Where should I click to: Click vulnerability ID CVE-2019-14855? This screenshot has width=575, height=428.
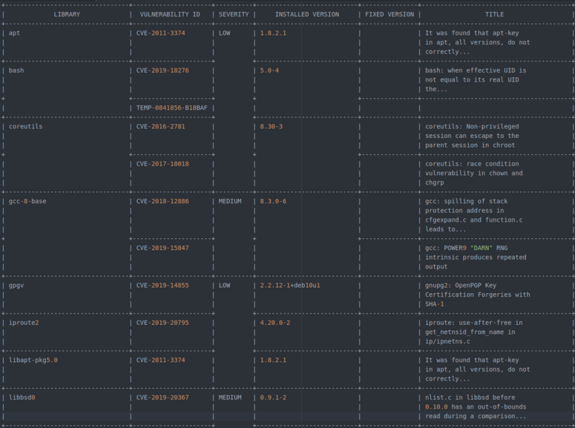coord(162,285)
